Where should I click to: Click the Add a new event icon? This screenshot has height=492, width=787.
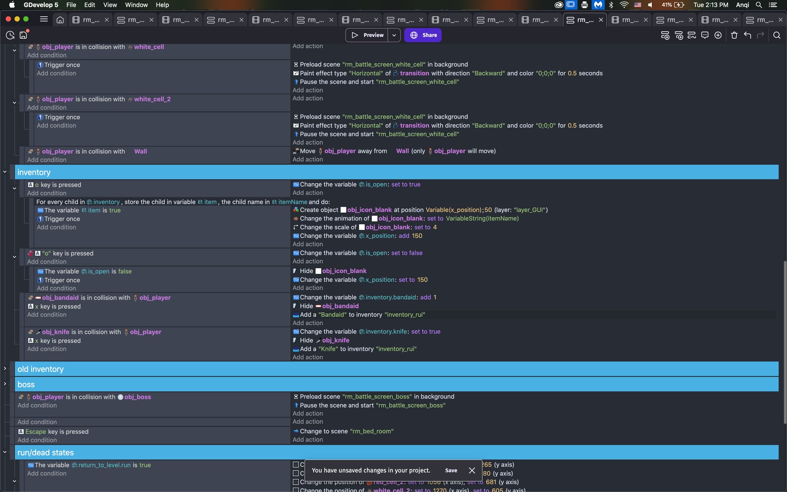[665, 35]
